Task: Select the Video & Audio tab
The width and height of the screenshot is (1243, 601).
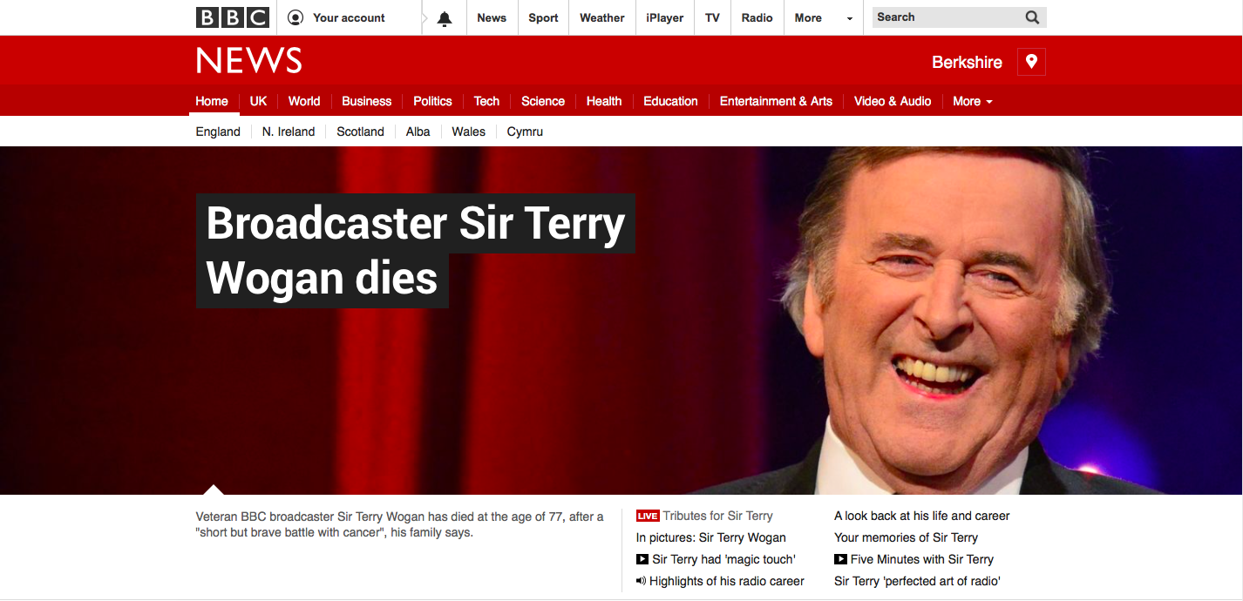Action: click(x=893, y=101)
